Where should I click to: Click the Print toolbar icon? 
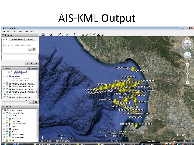(99, 35)
